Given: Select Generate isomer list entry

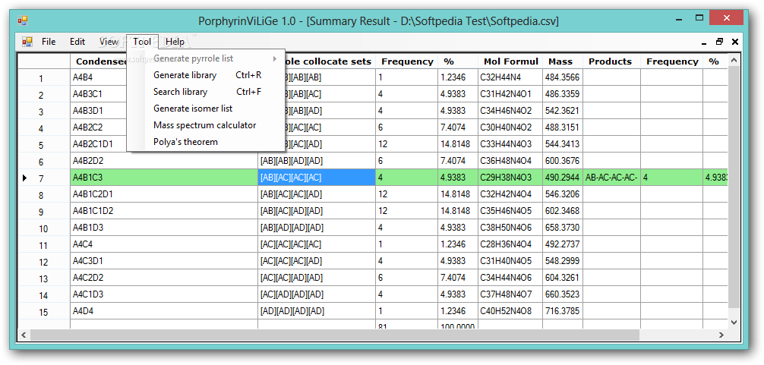Looking at the screenshot, I should point(206,109).
